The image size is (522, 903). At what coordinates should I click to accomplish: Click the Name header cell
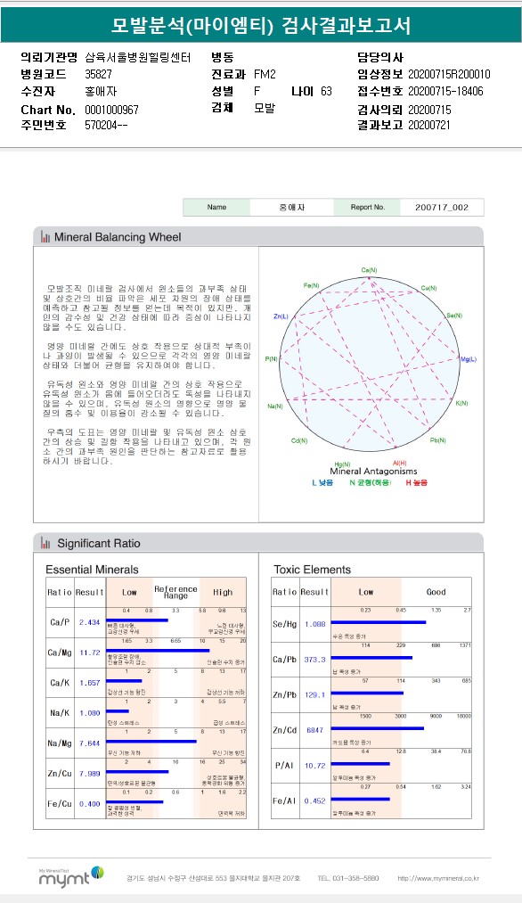[217, 208]
